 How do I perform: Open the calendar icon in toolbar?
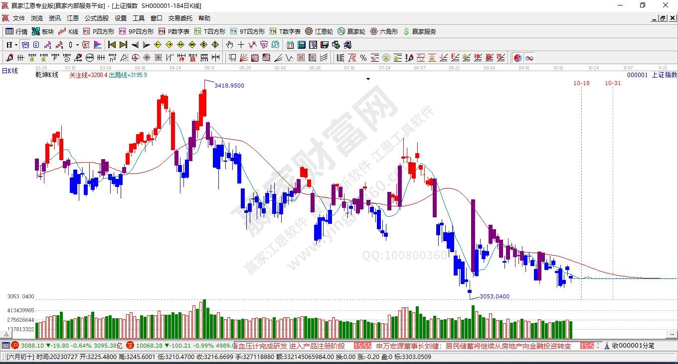click(x=290, y=45)
